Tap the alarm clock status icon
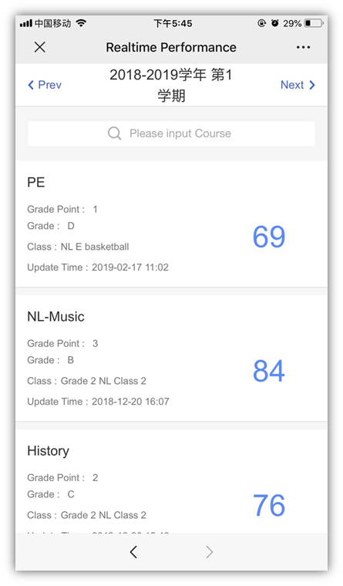 coord(275,23)
